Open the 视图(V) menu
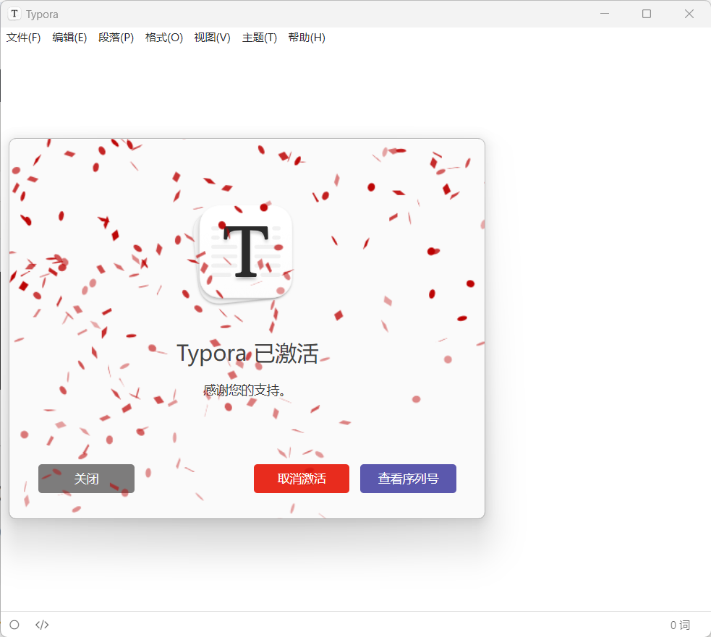The height and width of the screenshot is (637, 711). click(212, 38)
